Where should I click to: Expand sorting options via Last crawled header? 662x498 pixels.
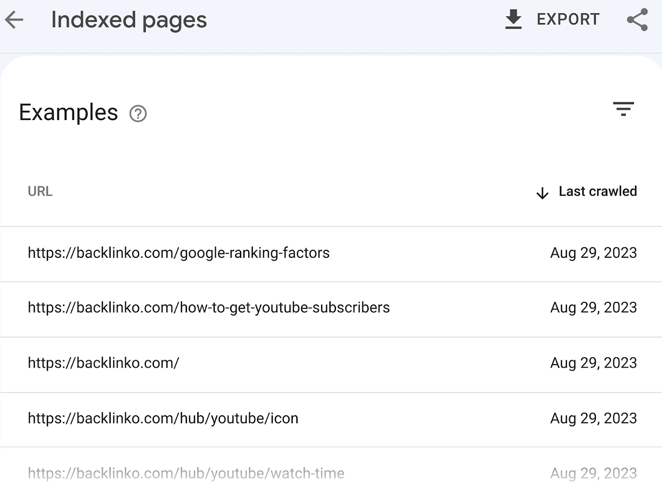coord(597,191)
